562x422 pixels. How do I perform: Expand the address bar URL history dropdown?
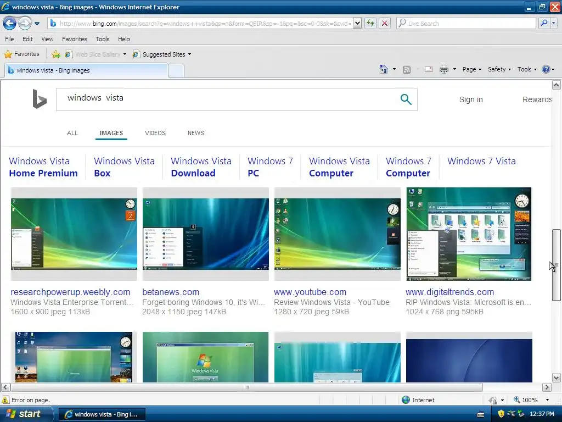(x=357, y=23)
